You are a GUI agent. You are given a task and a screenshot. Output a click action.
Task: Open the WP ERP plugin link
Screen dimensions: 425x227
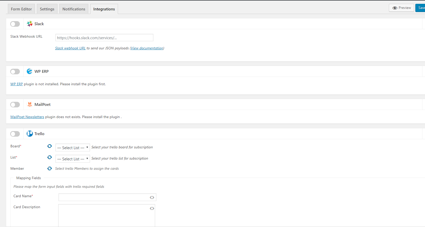(17, 84)
